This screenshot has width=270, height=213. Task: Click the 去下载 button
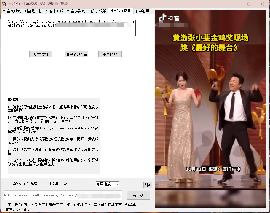point(138,195)
